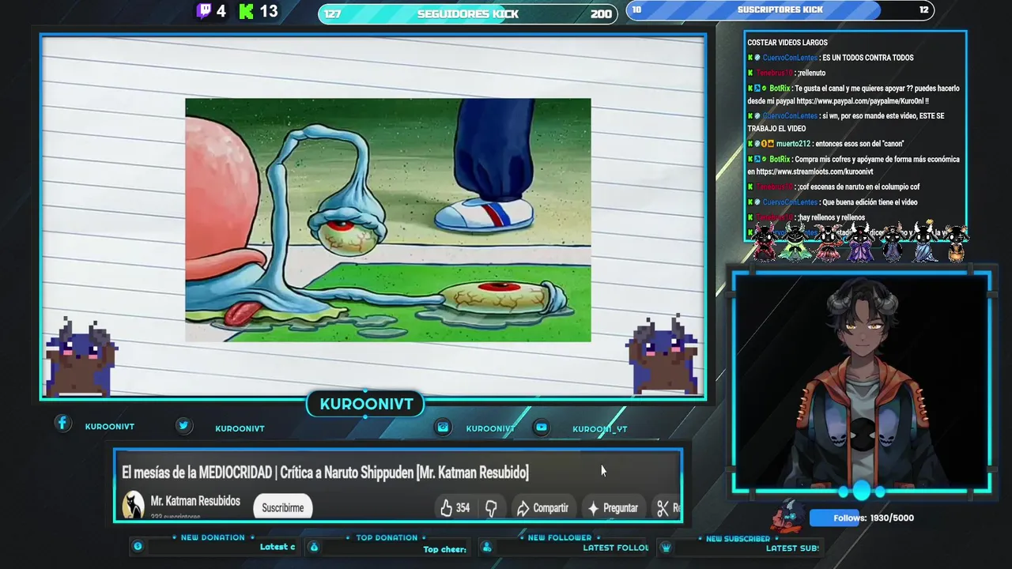Click the KUROONIVT text beside Twitter icon
This screenshot has width=1012, height=569.
pyautogui.click(x=240, y=428)
